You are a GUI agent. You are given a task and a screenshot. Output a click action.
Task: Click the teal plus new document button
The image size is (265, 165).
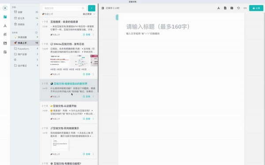click(x=91, y=8)
